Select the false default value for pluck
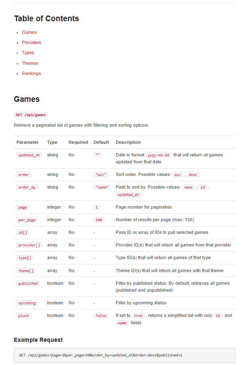The width and height of the screenshot is (249, 365). (x=100, y=316)
